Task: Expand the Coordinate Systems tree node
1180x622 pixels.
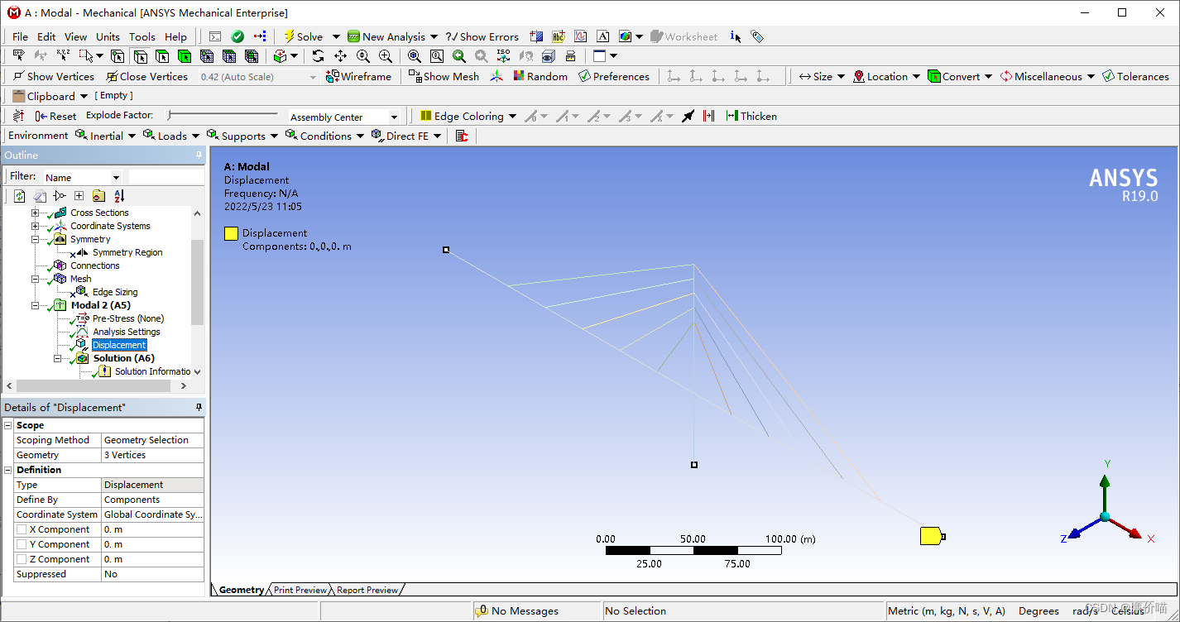Action: [35, 226]
